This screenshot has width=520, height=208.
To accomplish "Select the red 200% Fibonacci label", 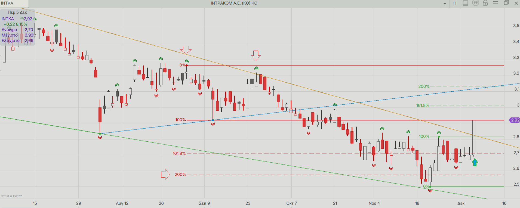I will click(180, 174).
